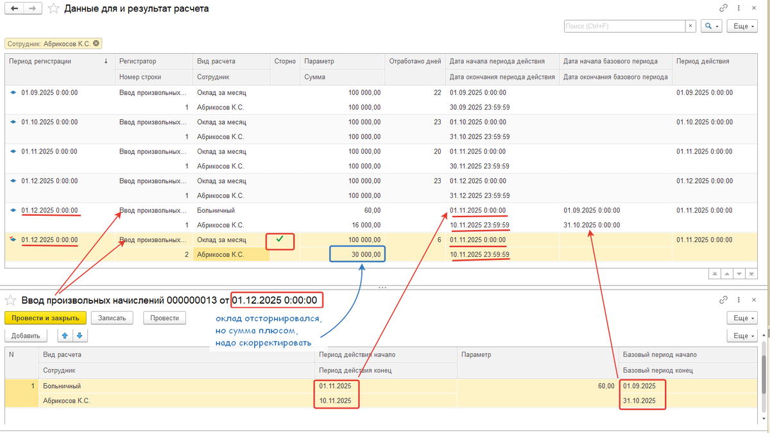Move the row up with the blue up arrow
Screen dimensions: 770x433
(64, 336)
